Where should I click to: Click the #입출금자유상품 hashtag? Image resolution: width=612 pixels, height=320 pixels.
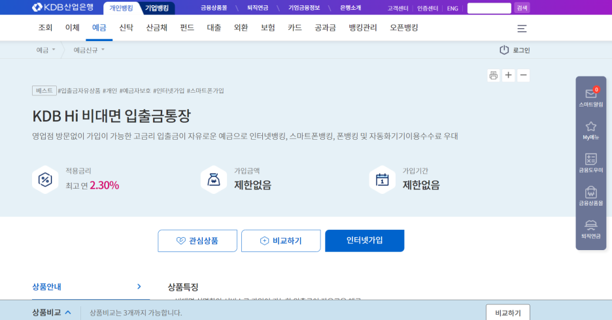pyautogui.click(x=79, y=91)
